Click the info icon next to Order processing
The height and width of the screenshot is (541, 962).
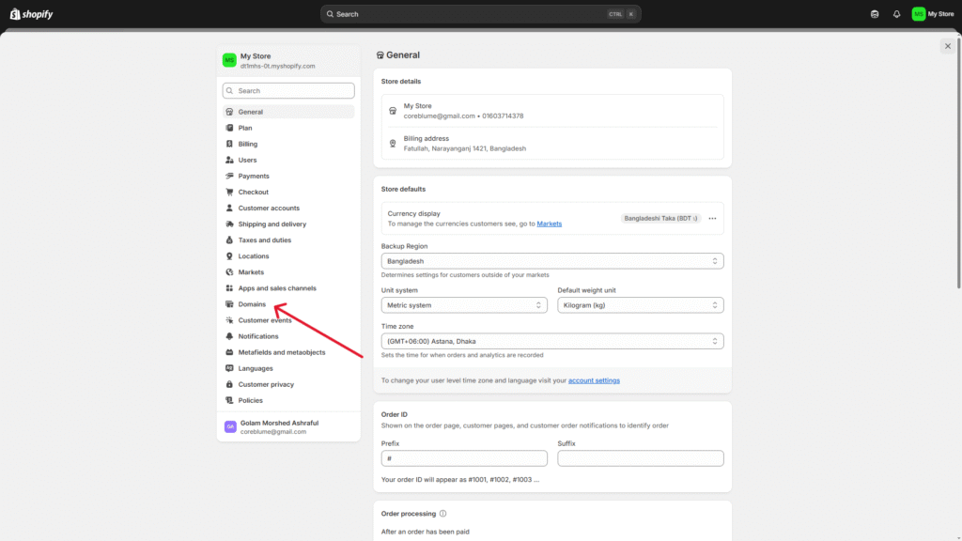[442, 514]
